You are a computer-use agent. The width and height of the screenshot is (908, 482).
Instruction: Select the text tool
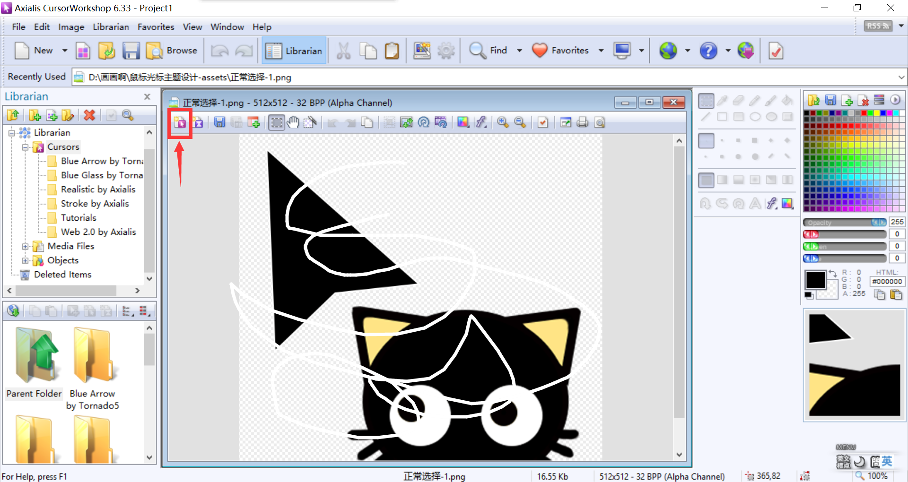click(755, 203)
